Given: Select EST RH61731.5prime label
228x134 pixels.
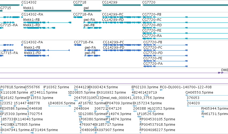Looking at the screenshot, I should 215,114.
